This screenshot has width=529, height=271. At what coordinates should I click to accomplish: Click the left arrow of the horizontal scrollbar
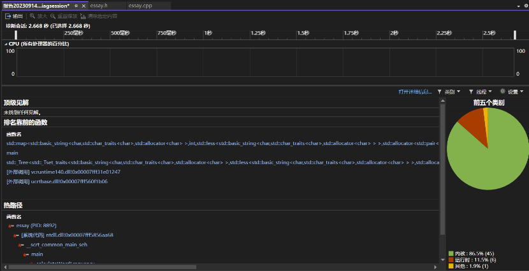pyautogui.click(x=4, y=267)
